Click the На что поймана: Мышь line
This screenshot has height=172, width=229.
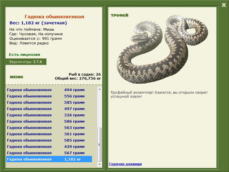pyautogui.click(x=32, y=29)
